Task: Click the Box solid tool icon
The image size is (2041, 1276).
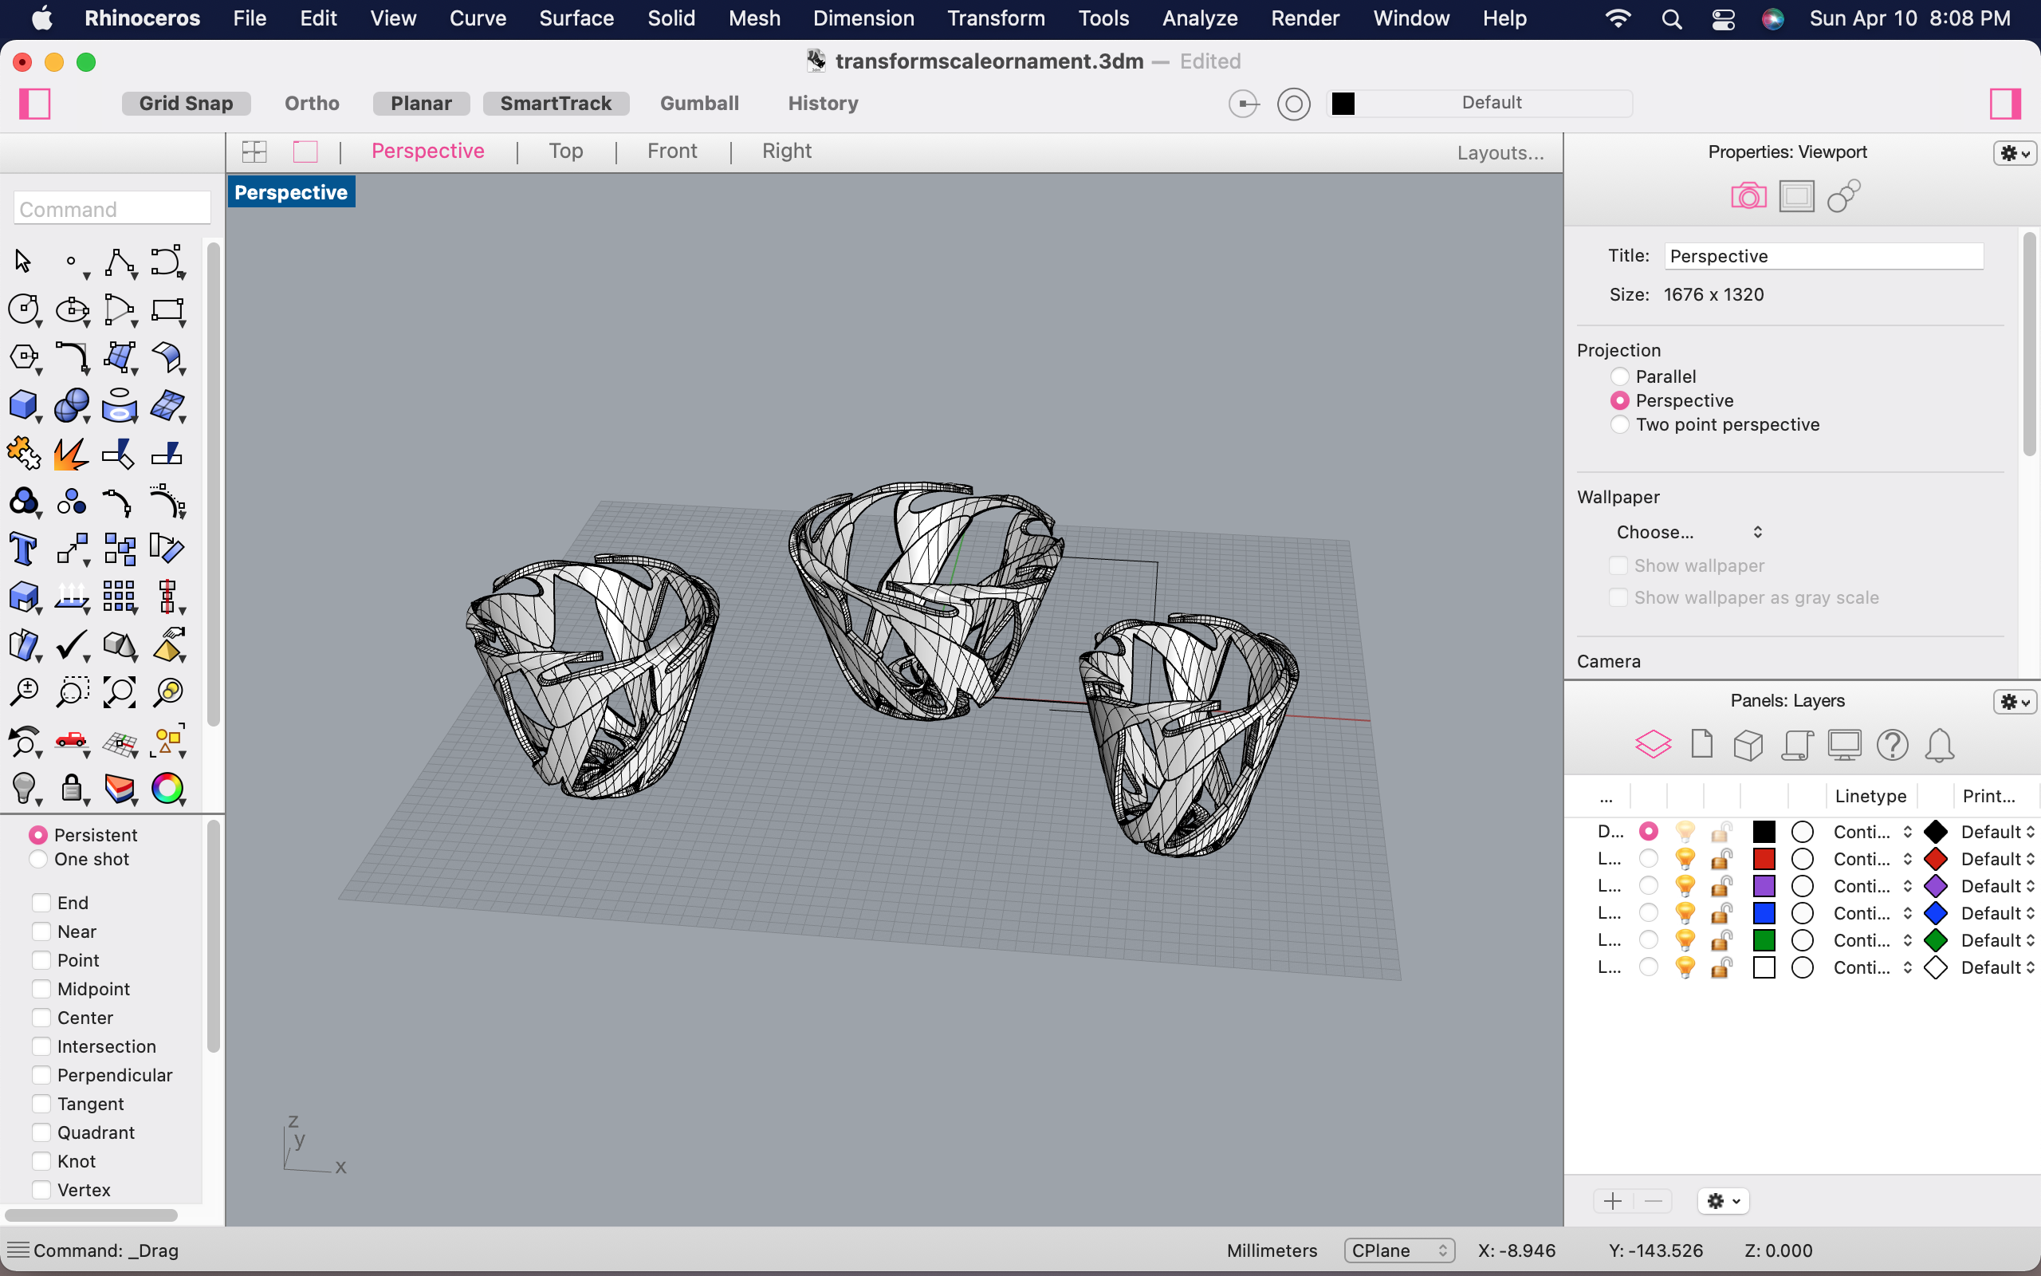Action: pos(23,405)
